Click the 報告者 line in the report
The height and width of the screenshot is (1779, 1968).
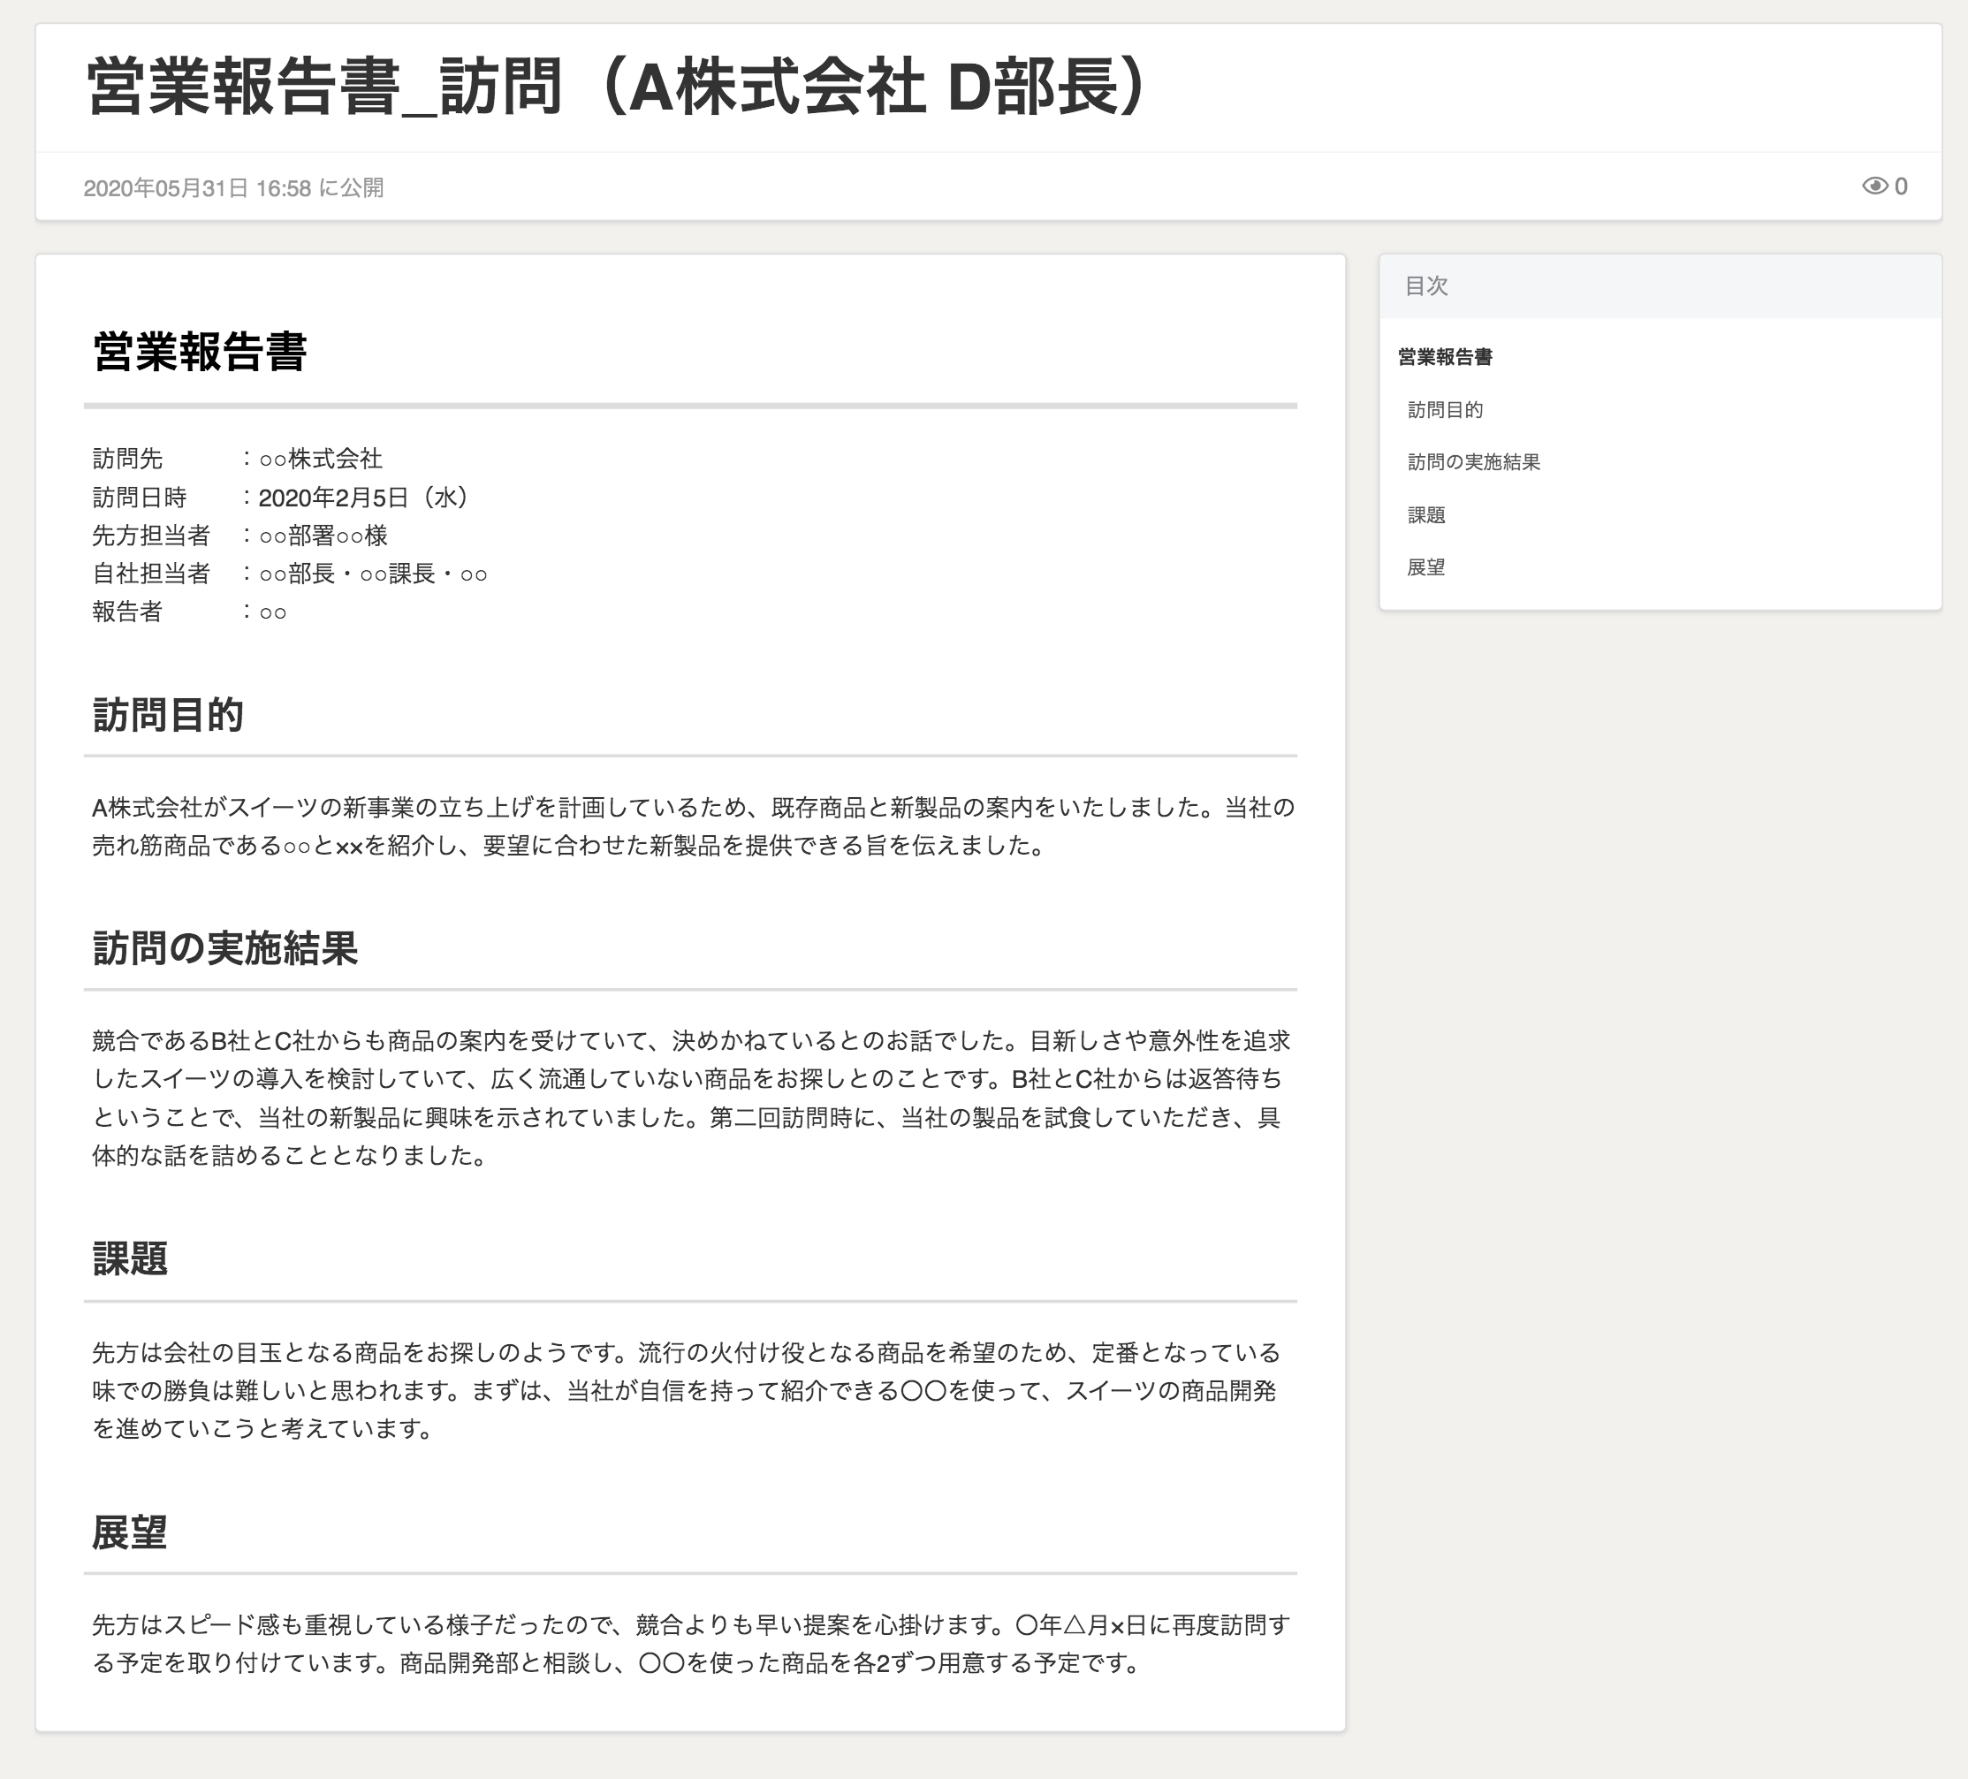coord(189,612)
